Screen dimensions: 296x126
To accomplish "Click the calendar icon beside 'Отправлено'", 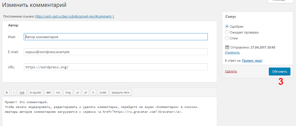I will click(x=227, y=47).
